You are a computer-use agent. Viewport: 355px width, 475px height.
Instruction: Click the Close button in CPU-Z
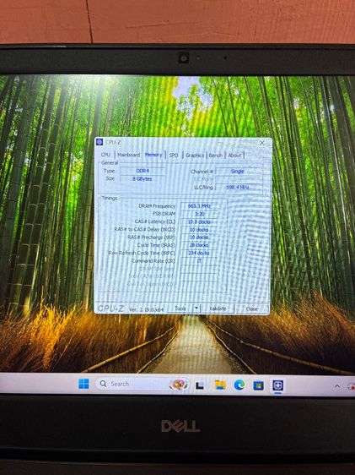pyautogui.click(x=251, y=308)
